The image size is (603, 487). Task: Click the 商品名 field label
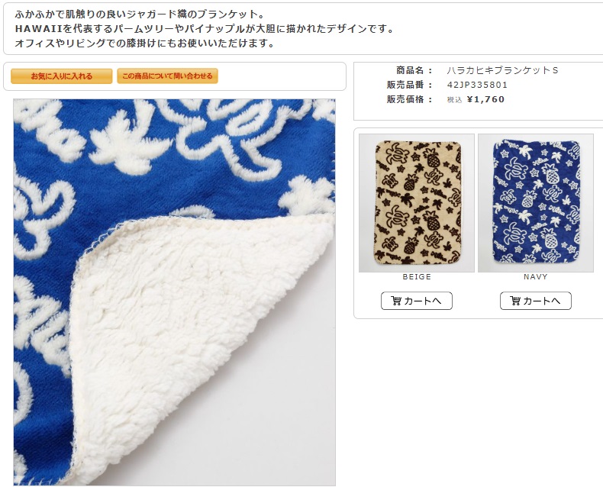410,70
